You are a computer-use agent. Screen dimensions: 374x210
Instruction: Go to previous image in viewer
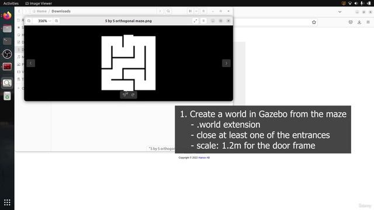pyautogui.click(x=31, y=63)
